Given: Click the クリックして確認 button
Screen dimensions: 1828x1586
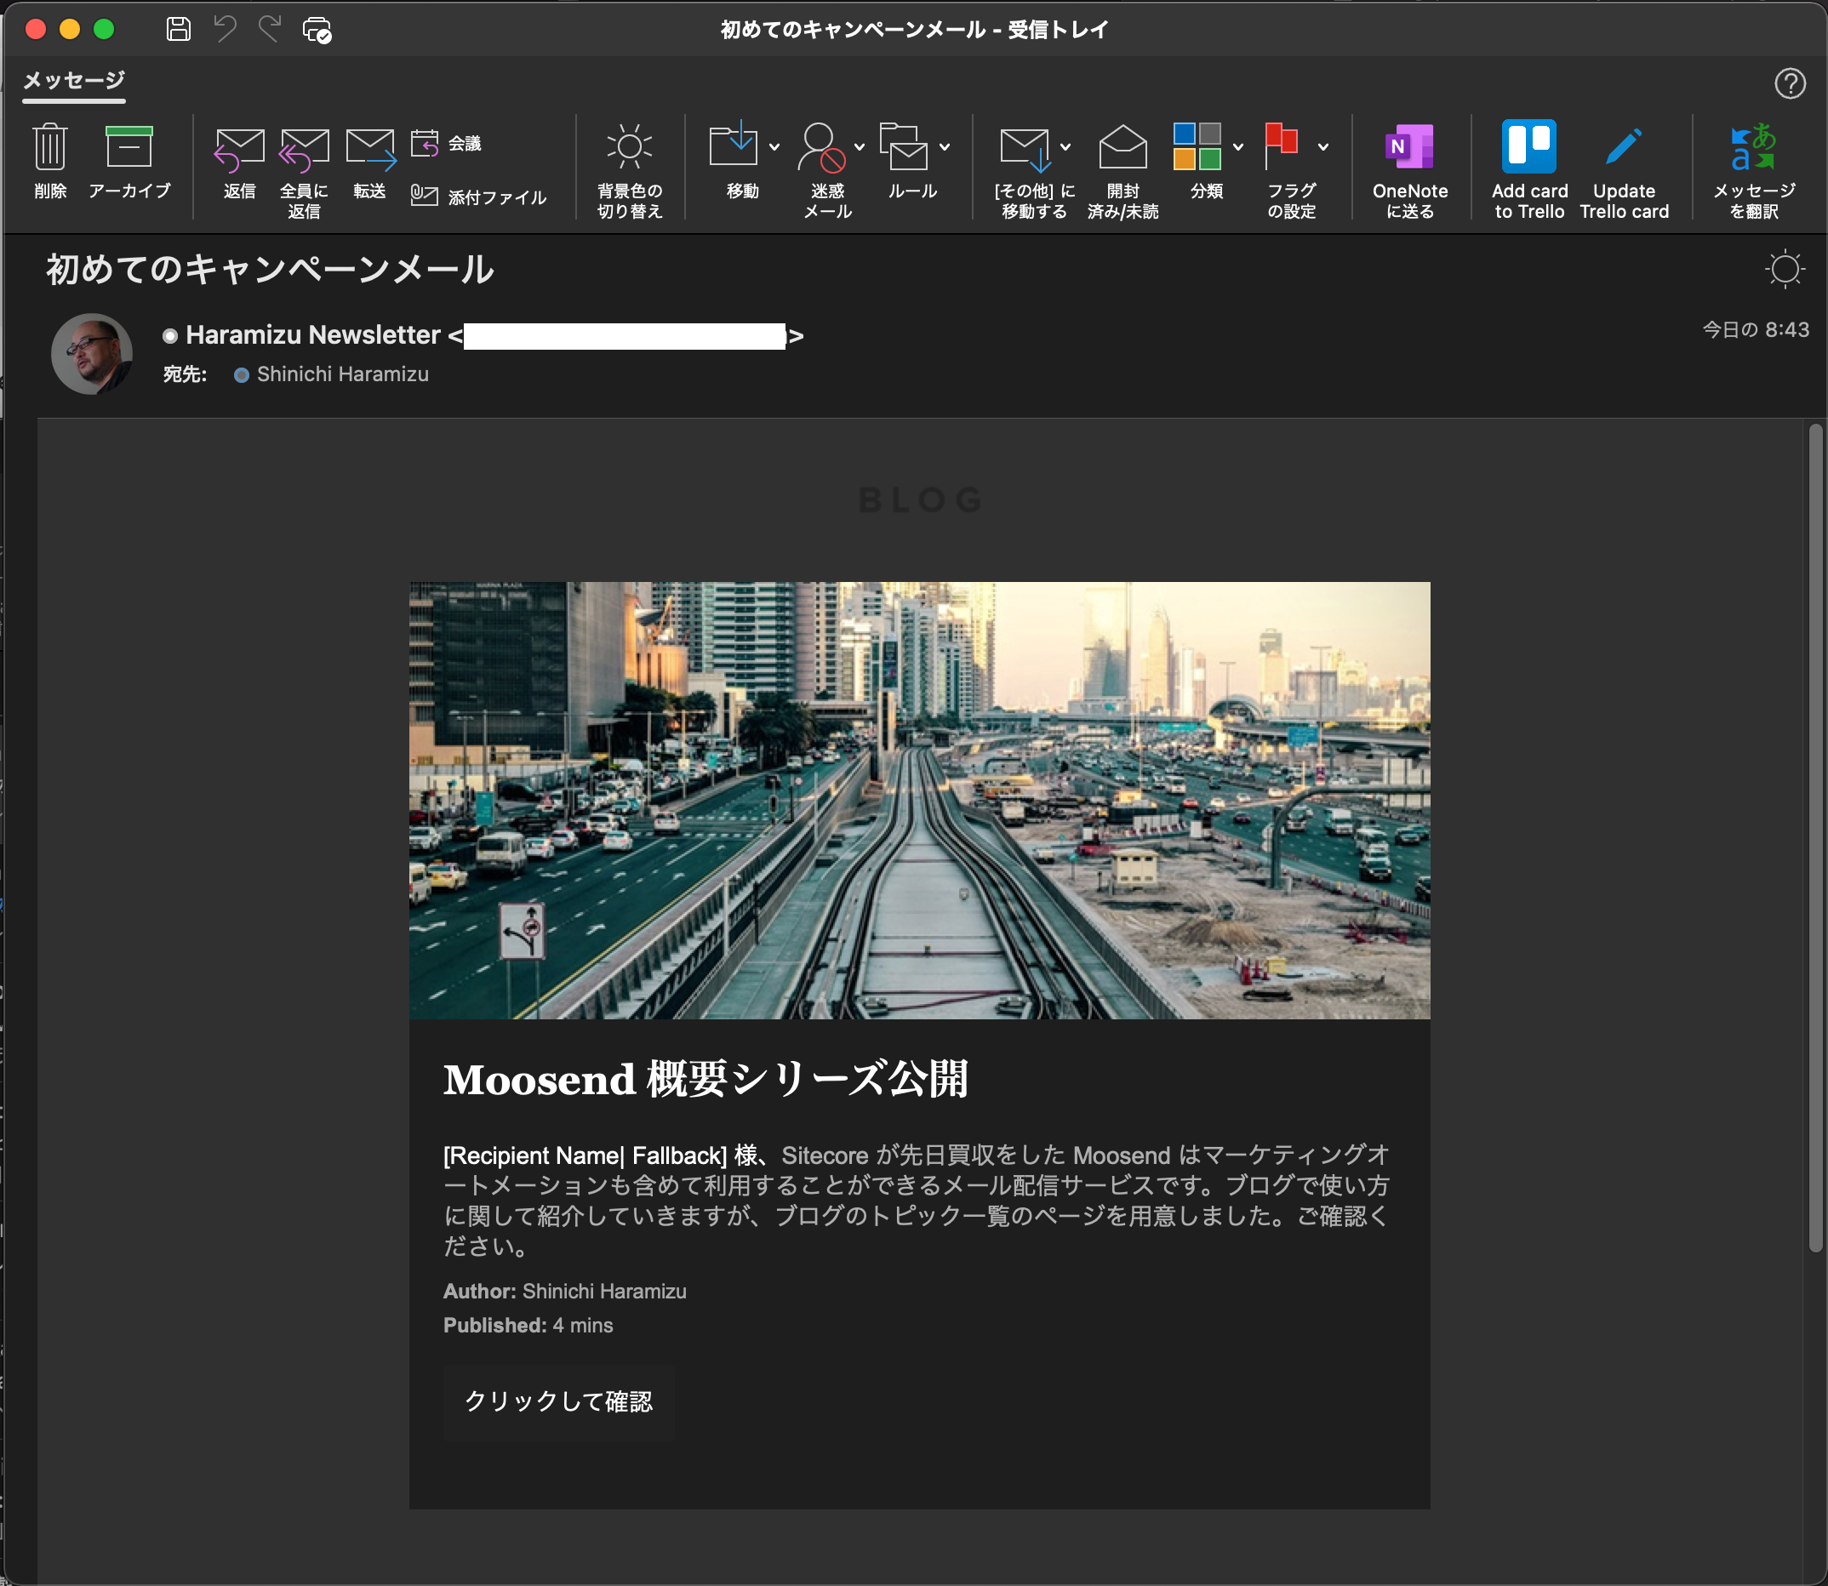Looking at the screenshot, I should (x=558, y=1402).
